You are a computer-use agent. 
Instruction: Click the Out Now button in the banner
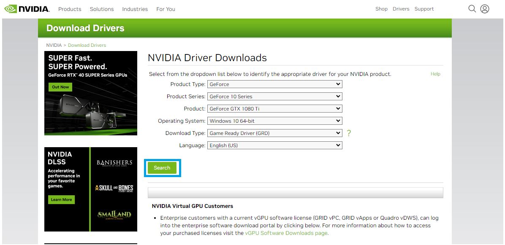(x=60, y=86)
